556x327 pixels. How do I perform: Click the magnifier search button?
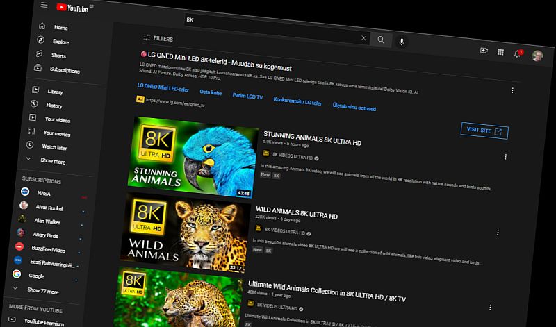click(381, 40)
